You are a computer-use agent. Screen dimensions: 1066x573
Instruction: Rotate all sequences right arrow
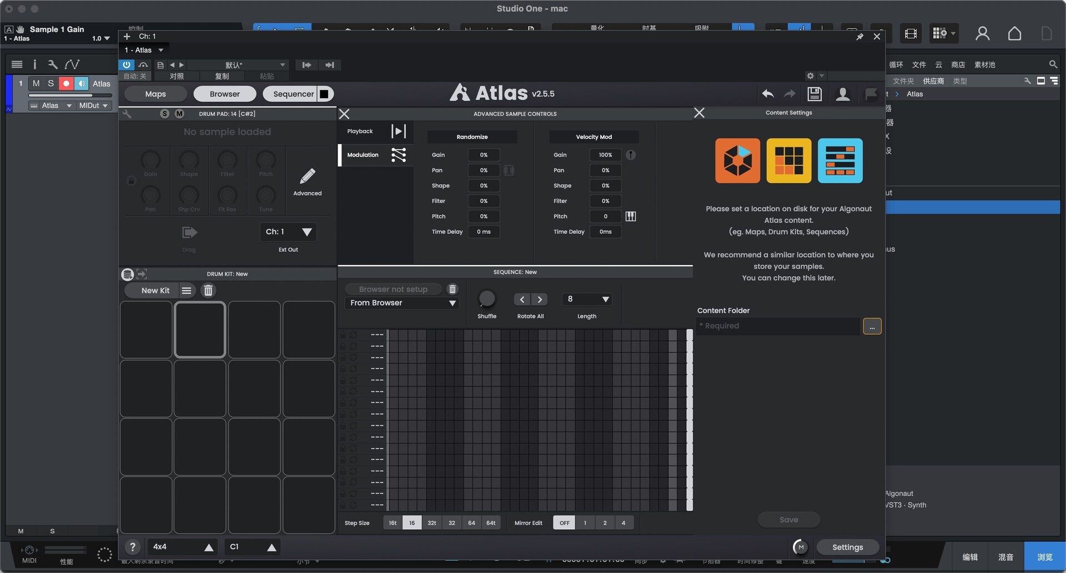pos(539,300)
